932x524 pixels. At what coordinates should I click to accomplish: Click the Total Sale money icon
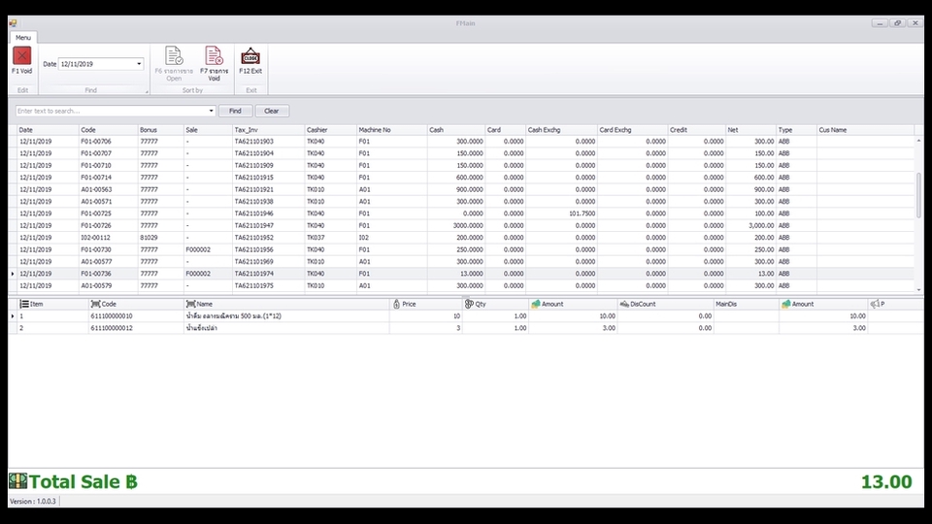pyautogui.click(x=17, y=480)
